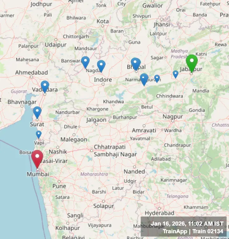Click the Jan 16, 2026 timestamp overlay
229x239 pixels.
pos(187,224)
